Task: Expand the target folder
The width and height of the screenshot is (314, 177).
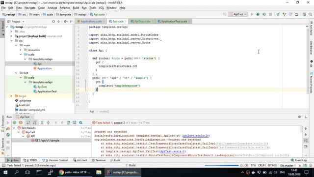Action: [x=11, y=96]
